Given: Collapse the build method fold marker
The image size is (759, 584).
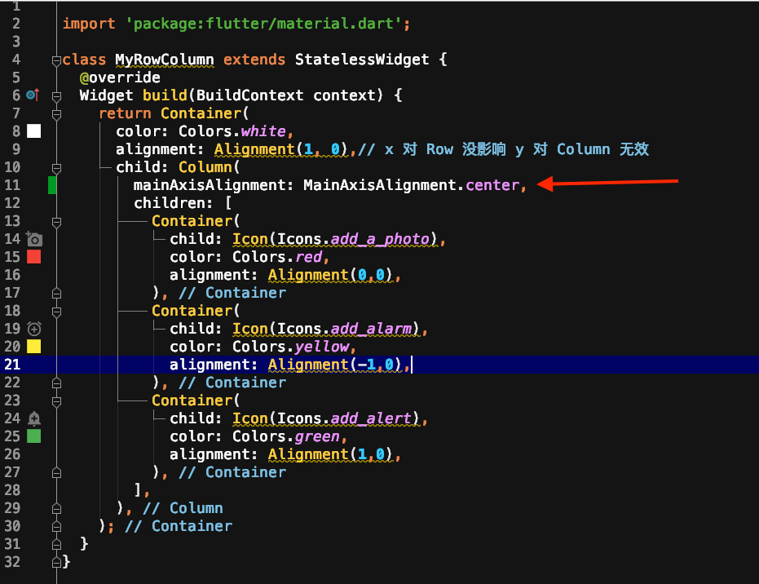Looking at the screenshot, I should click(x=56, y=96).
